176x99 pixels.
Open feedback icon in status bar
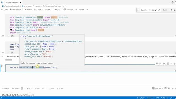click(x=172, y=98)
